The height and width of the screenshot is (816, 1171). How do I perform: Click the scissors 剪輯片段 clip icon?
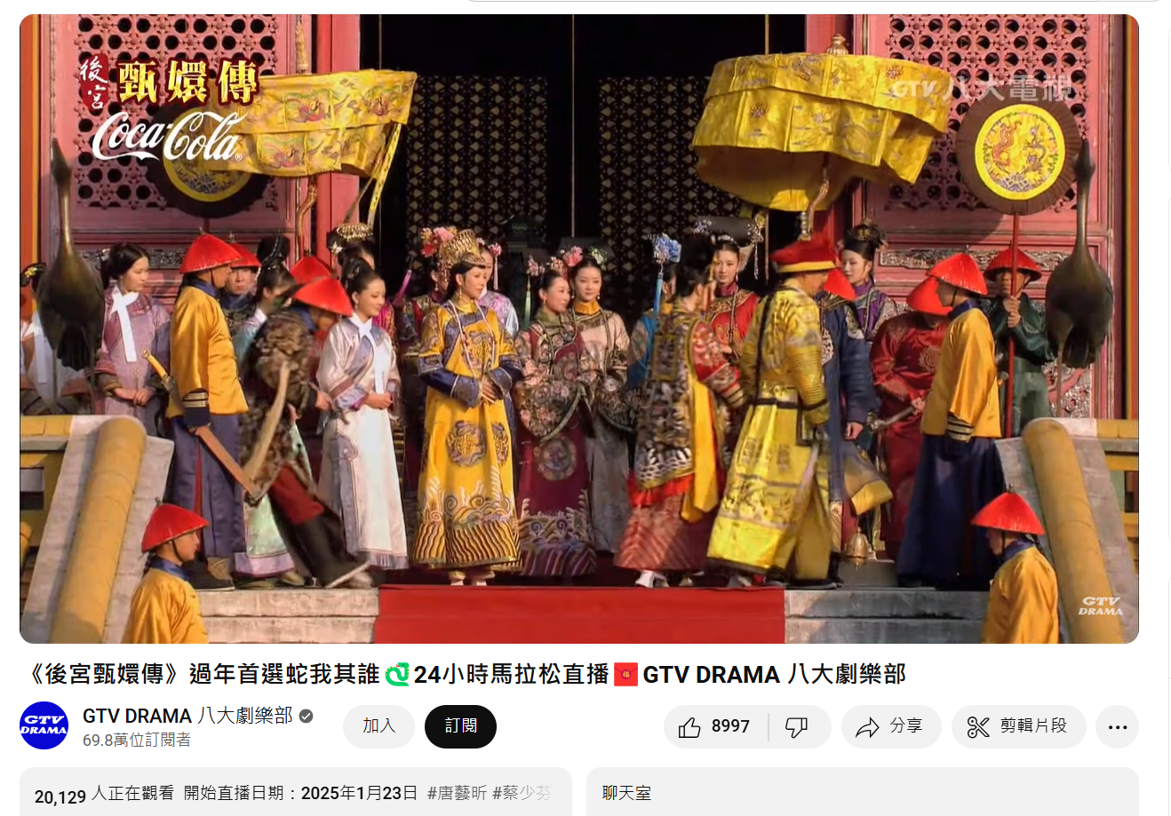coord(978,727)
